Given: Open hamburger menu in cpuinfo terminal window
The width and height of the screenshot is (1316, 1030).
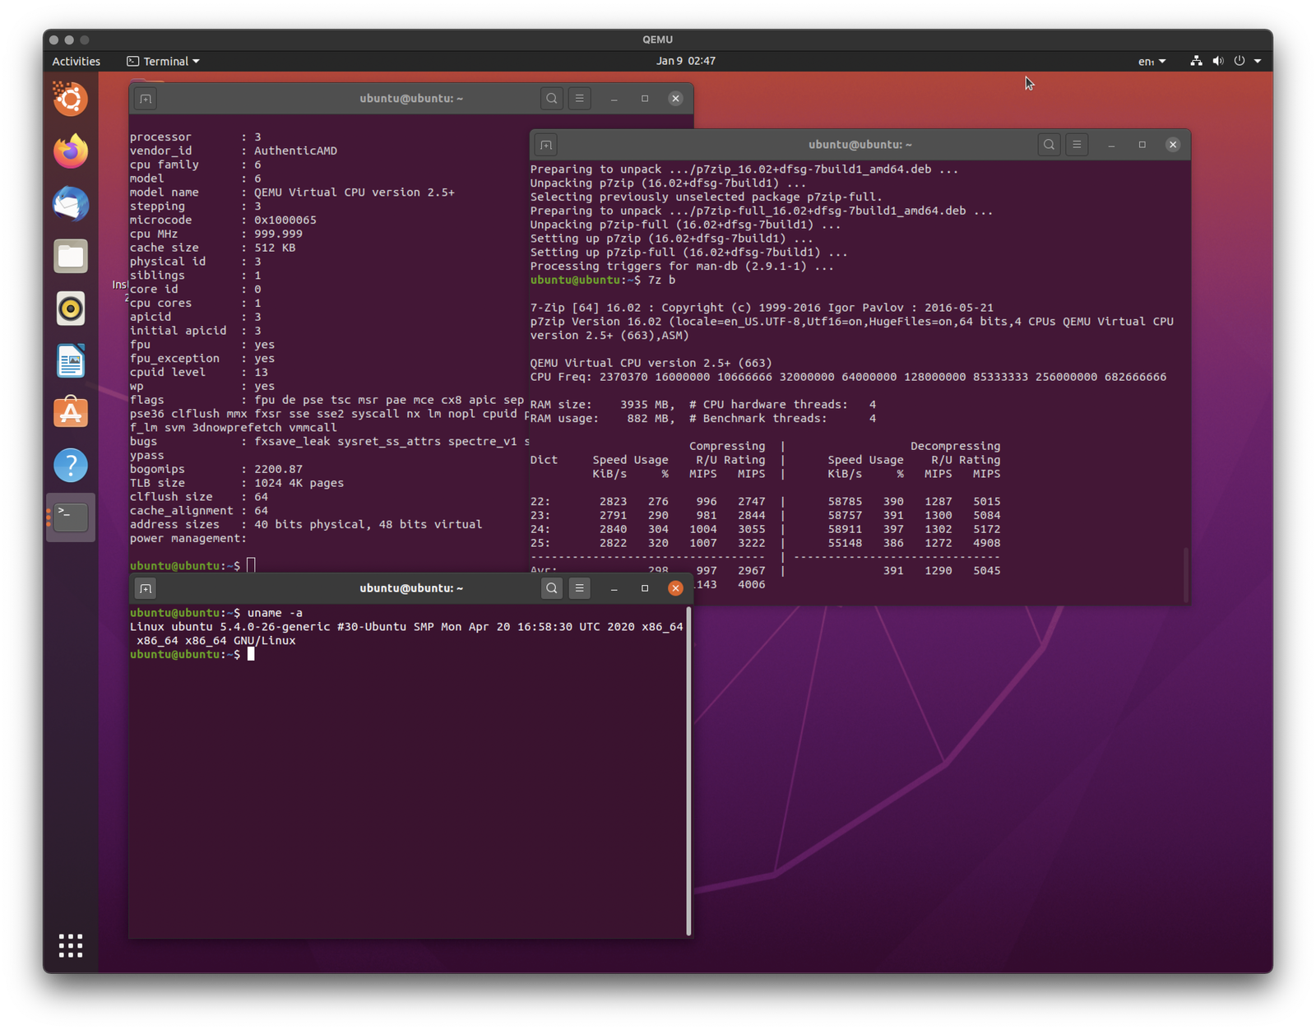Looking at the screenshot, I should point(579,99).
